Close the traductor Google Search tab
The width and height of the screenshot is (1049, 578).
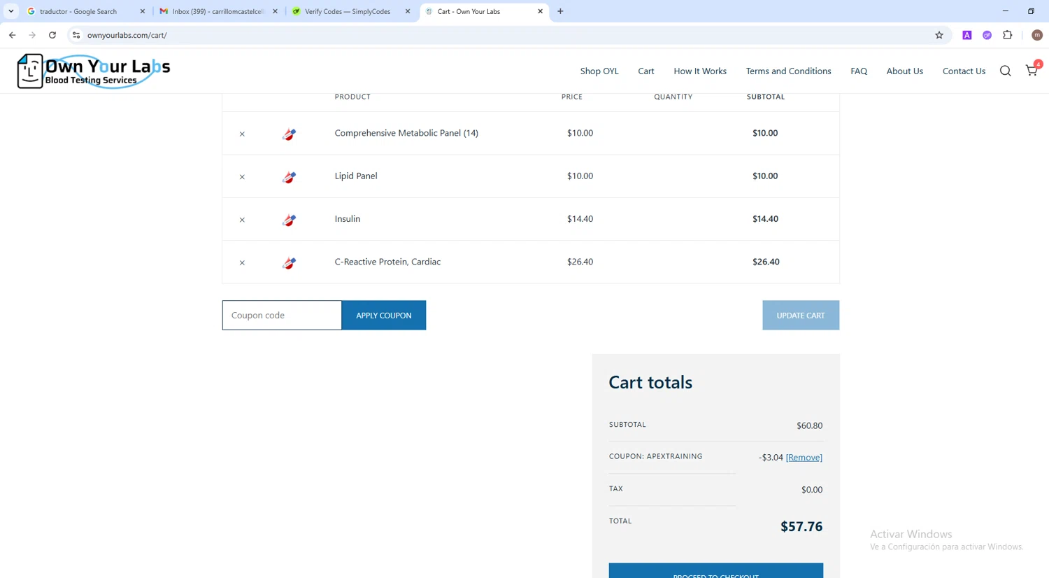(x=143, y=11)
